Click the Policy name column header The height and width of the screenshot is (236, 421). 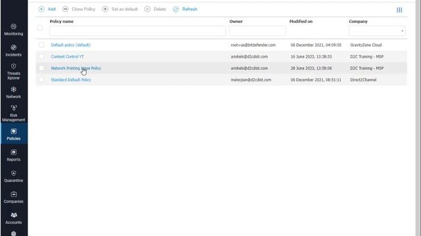point(61,22)
